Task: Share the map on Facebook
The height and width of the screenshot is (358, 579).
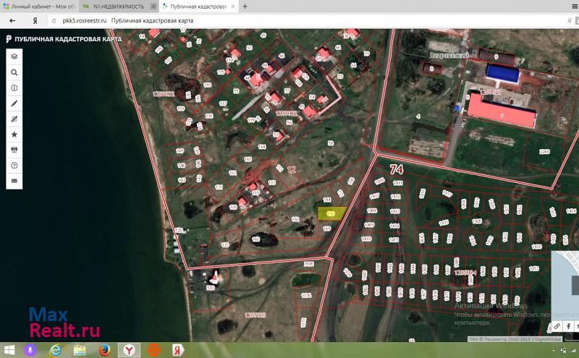Action: (x=569, y=326)
